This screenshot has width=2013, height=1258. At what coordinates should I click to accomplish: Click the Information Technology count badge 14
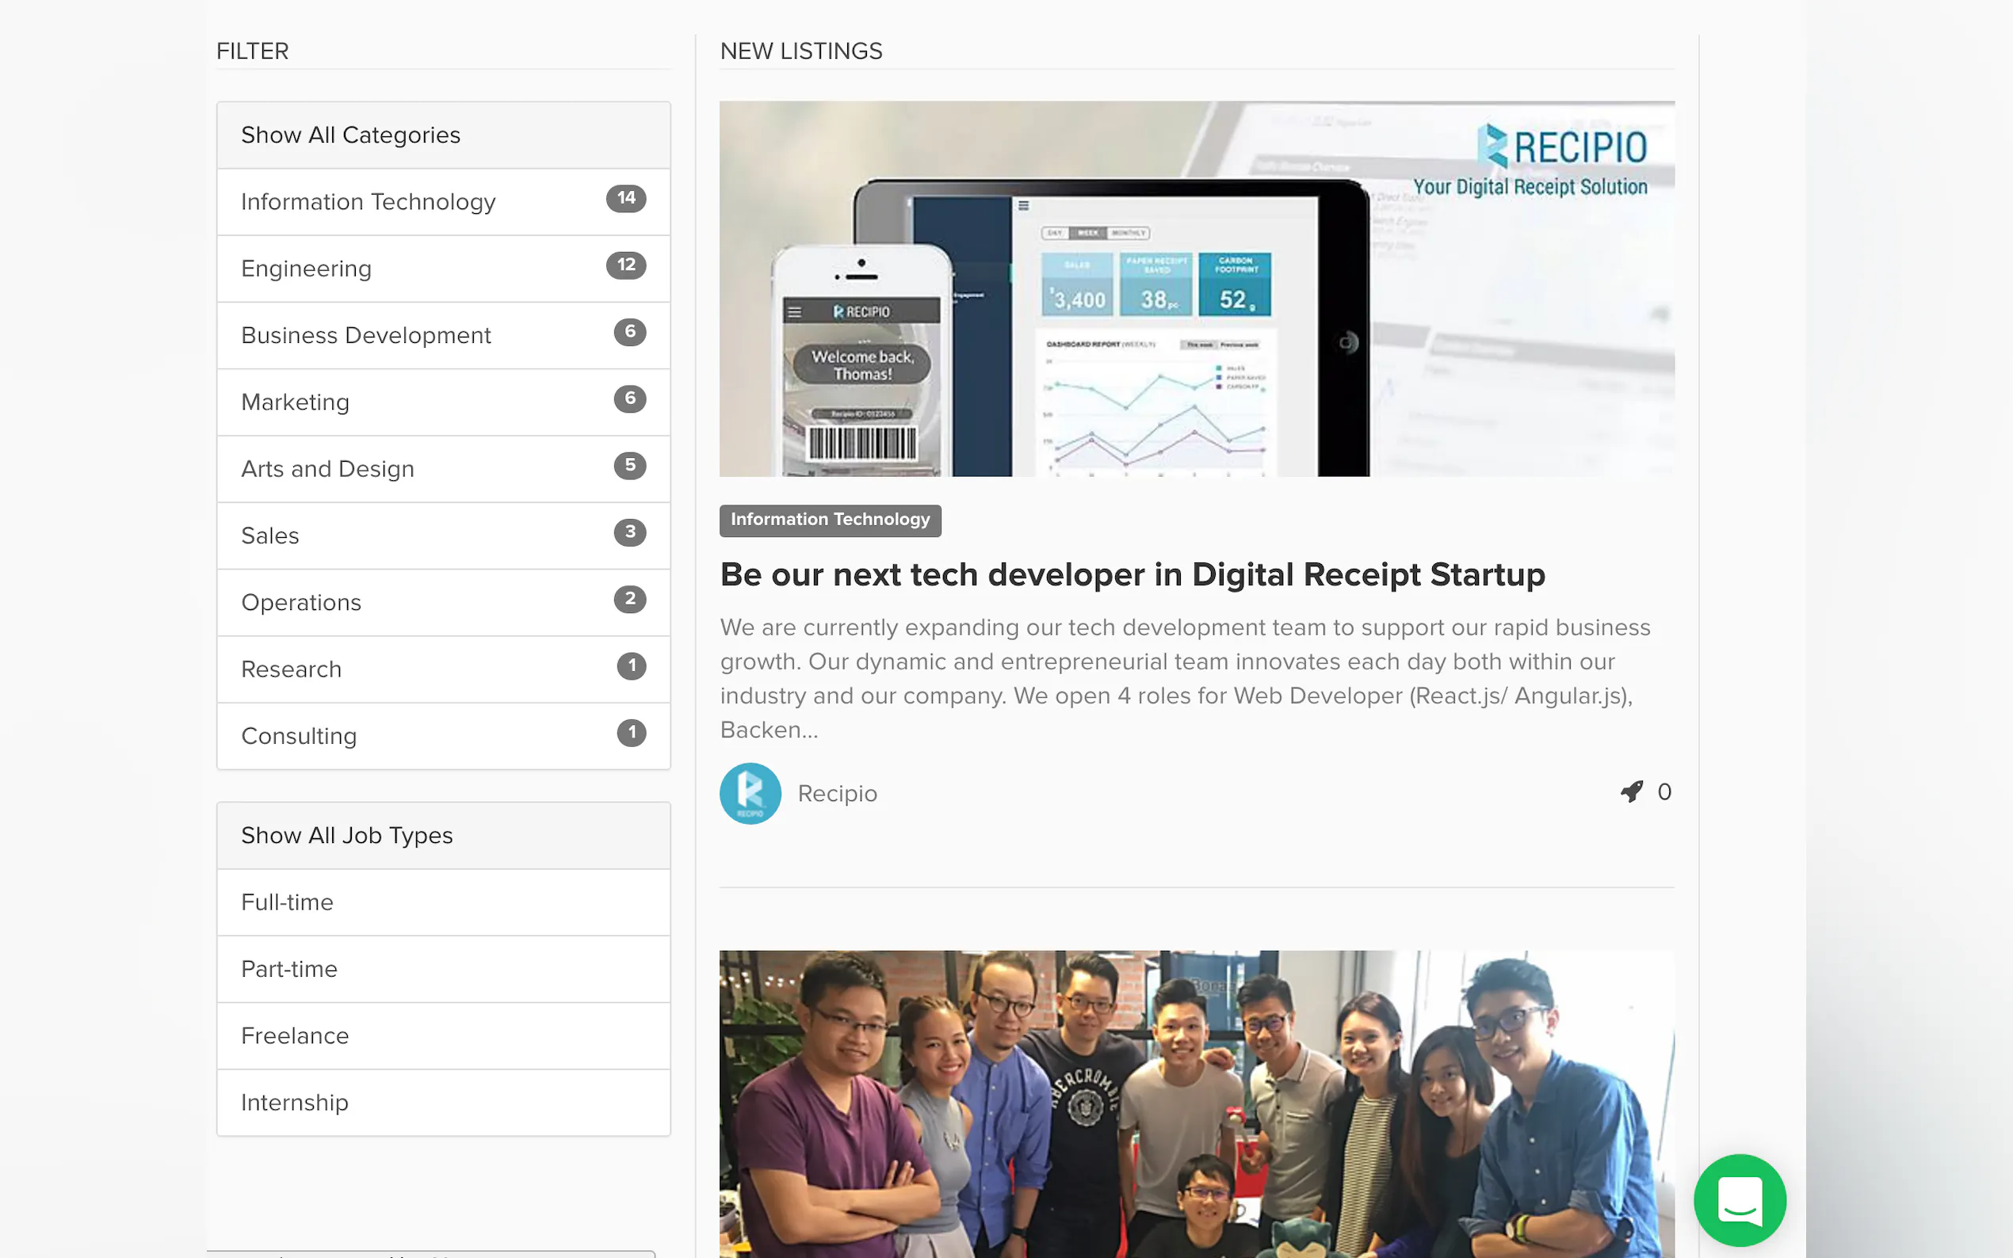pyautogui.click(x=626, y=198)
